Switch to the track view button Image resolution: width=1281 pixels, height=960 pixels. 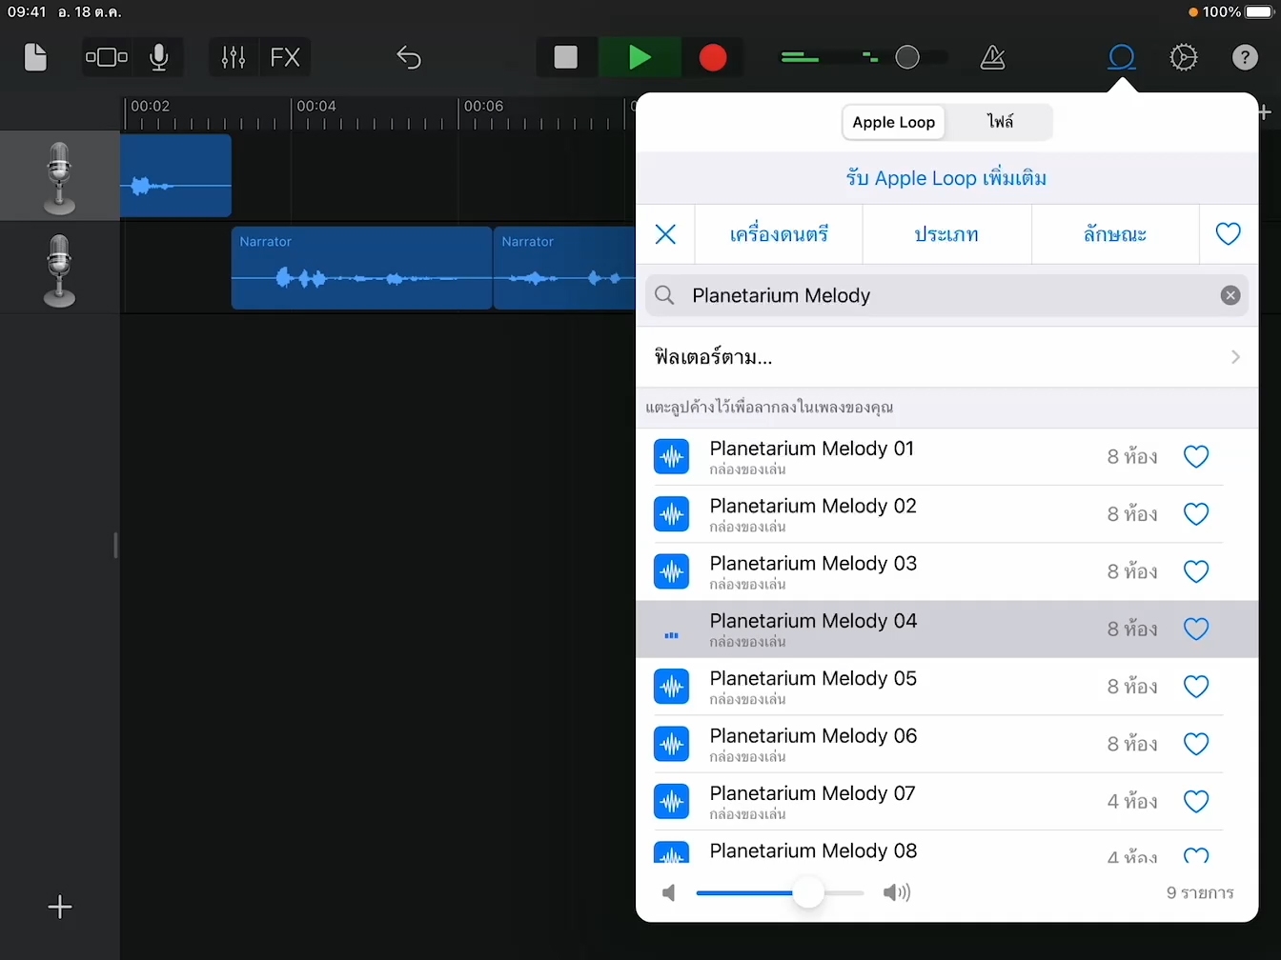pos(107,57)
